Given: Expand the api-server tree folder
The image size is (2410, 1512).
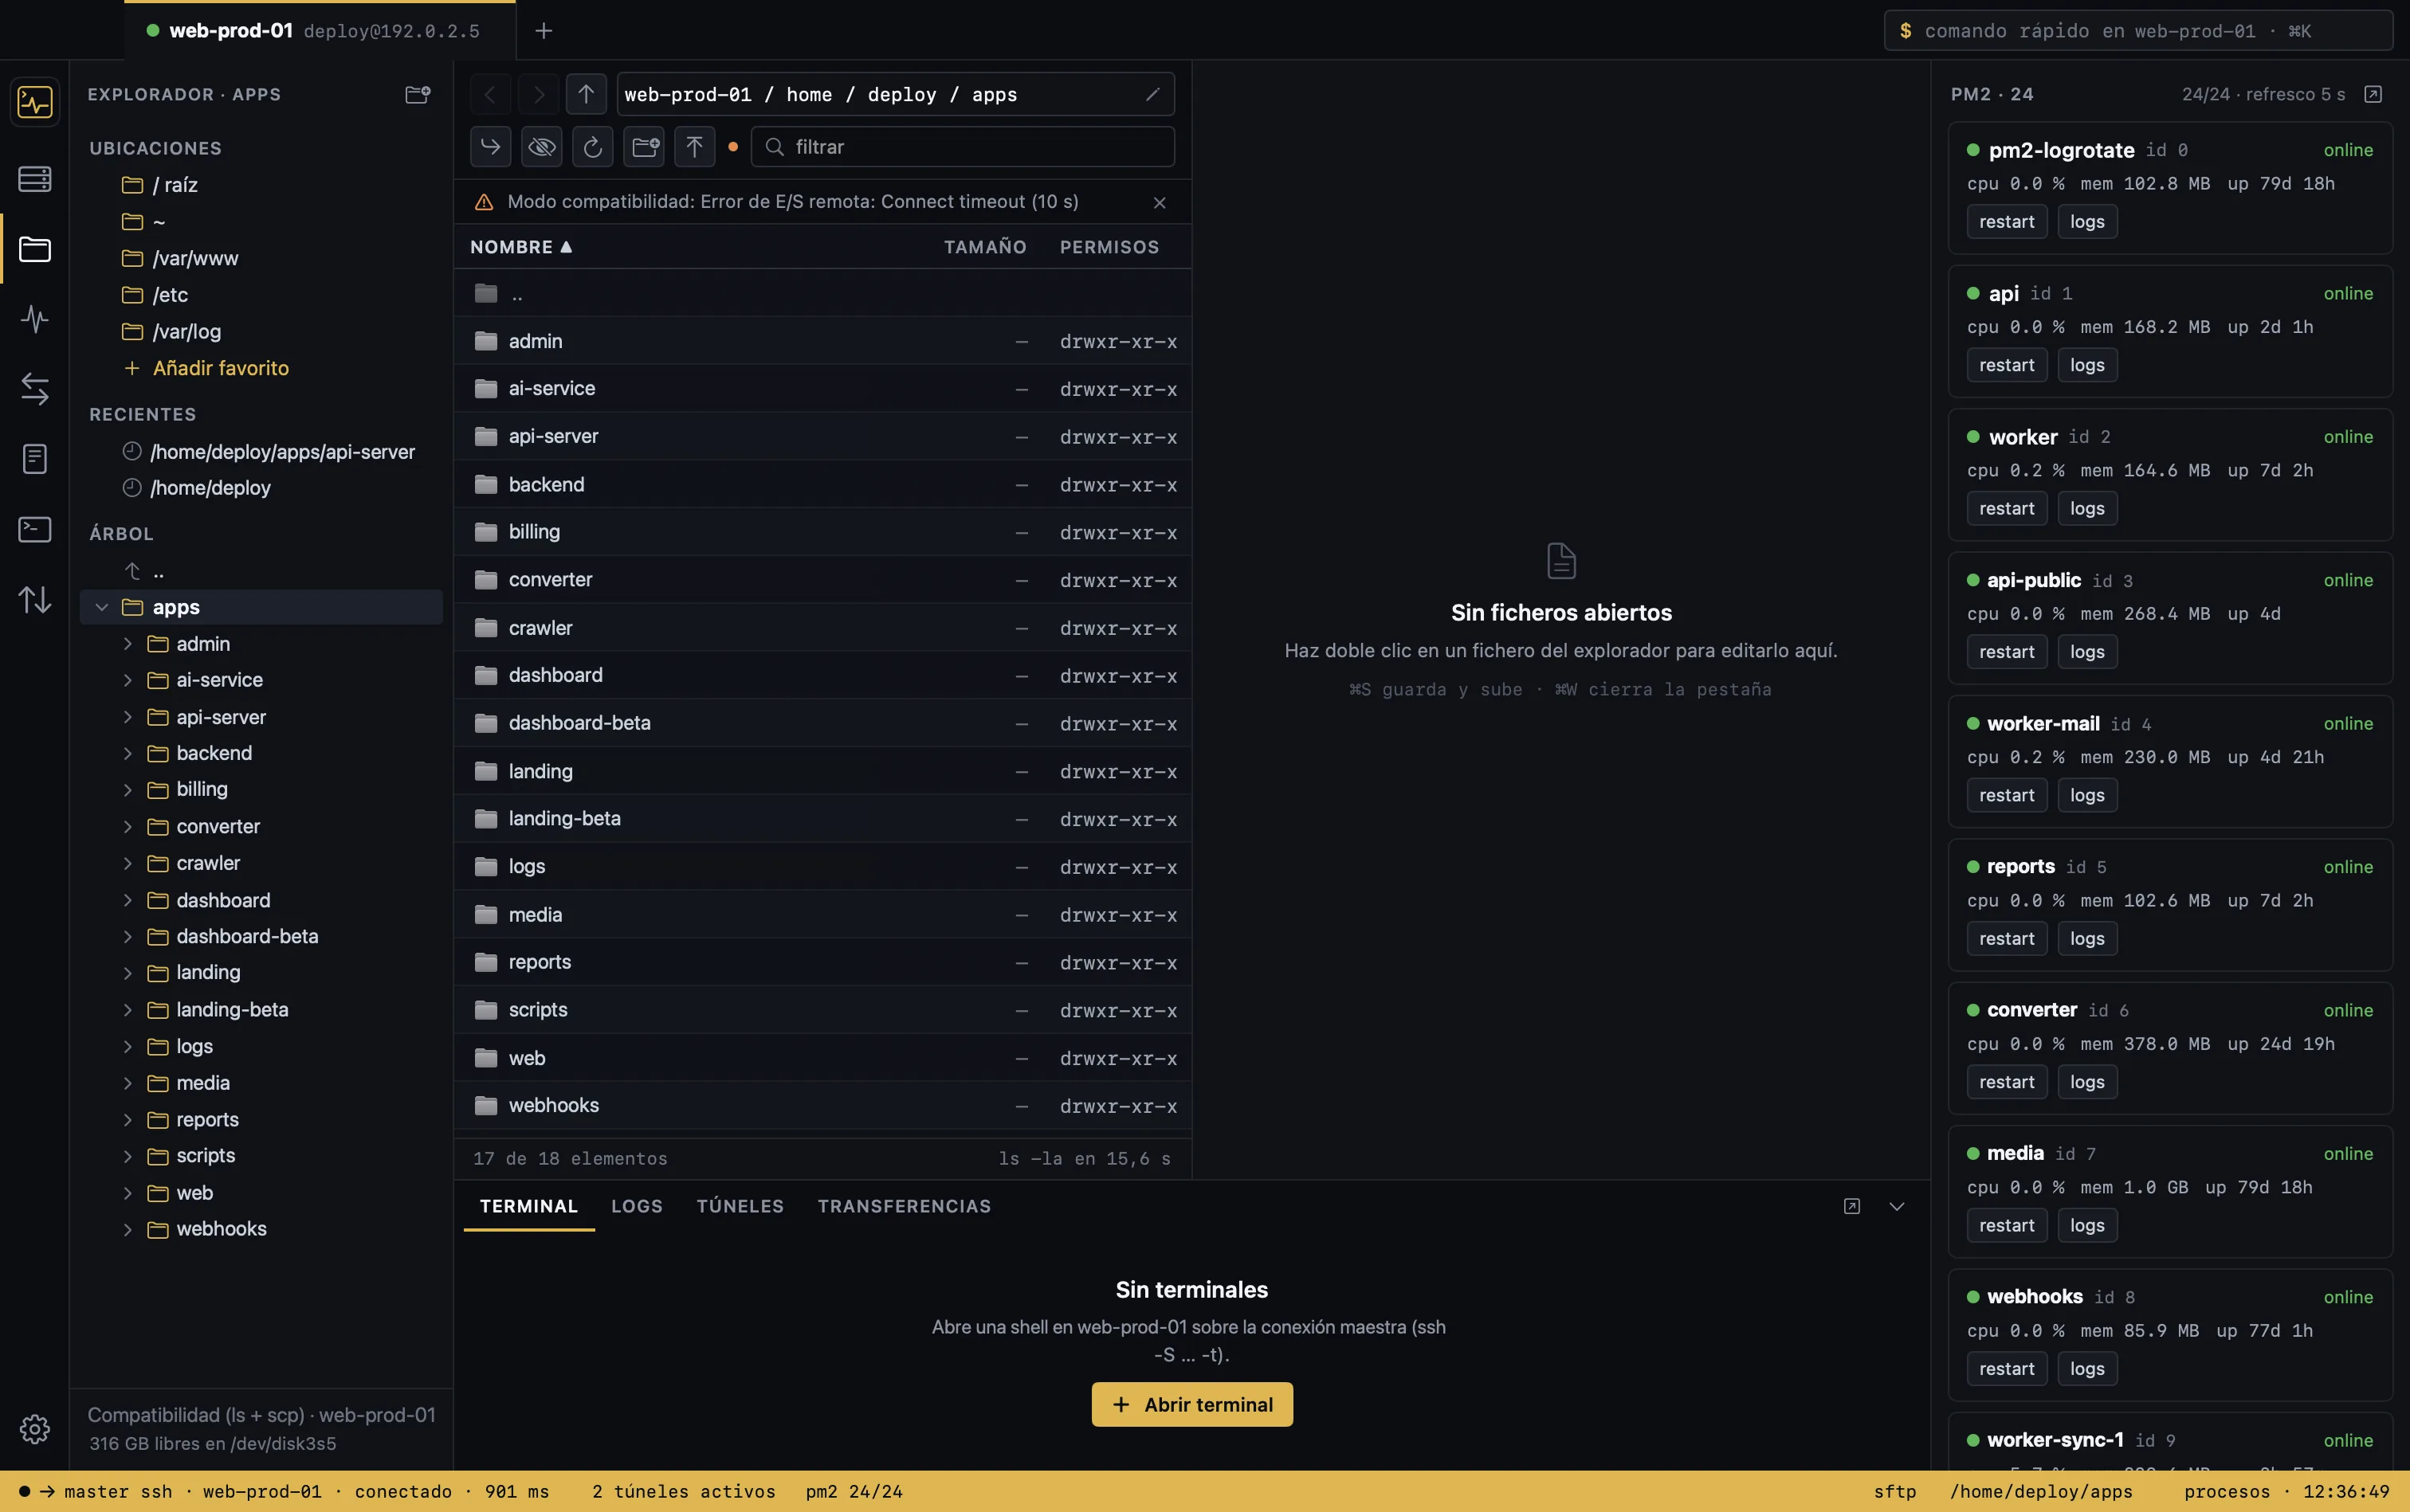Looking at the screenshot, I should [128, 717].
